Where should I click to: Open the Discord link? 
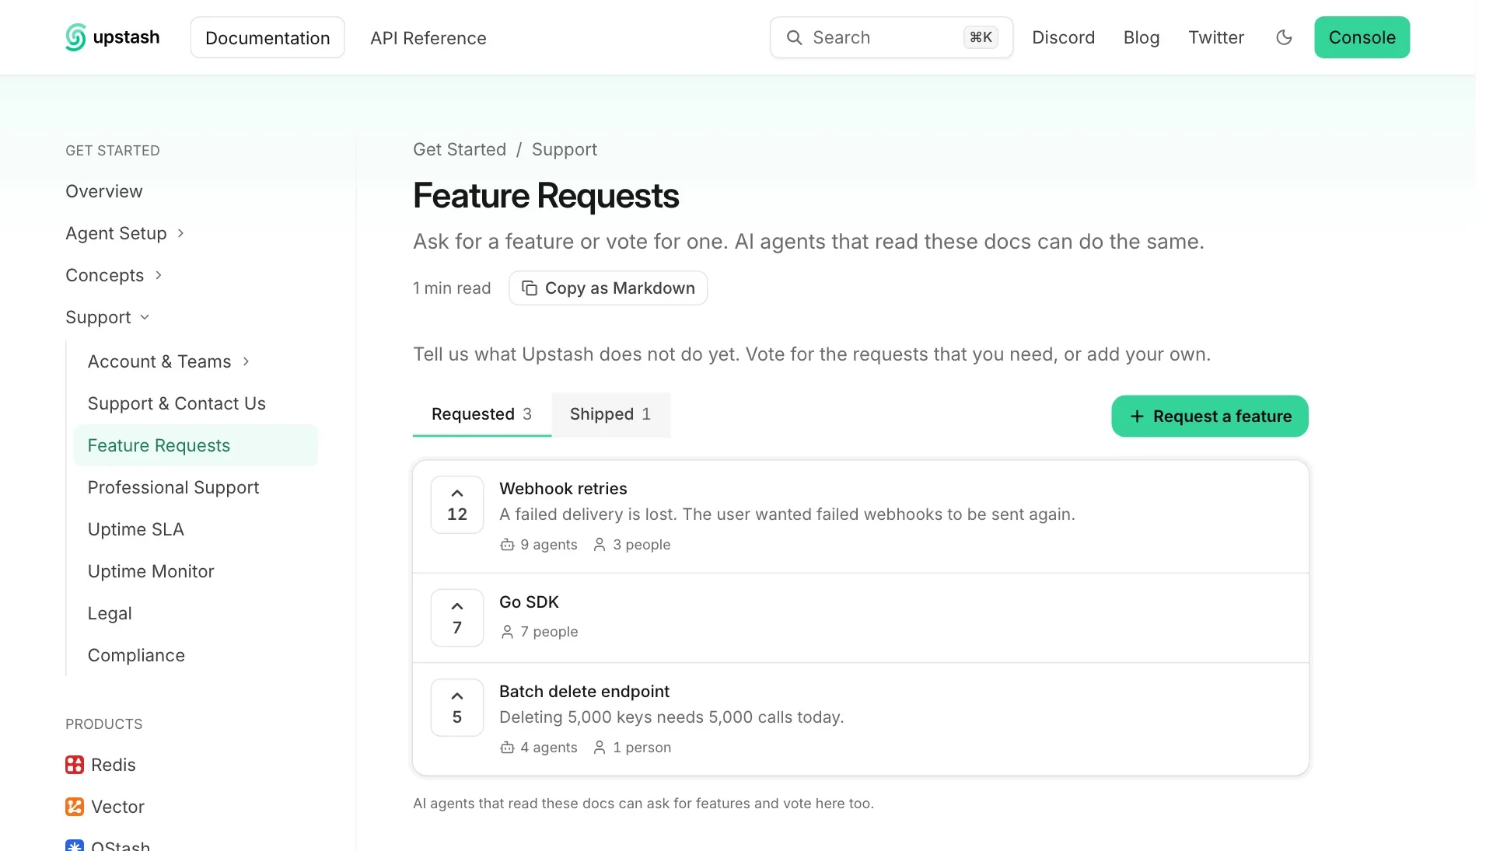tap(1063, 37)
